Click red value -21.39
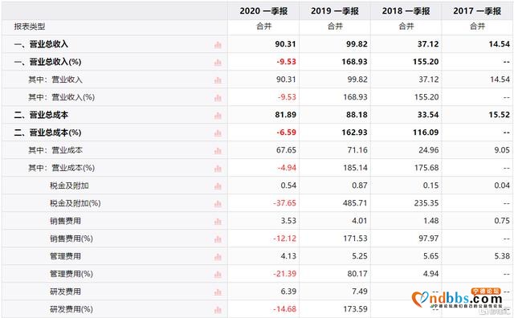 [284, 275]
